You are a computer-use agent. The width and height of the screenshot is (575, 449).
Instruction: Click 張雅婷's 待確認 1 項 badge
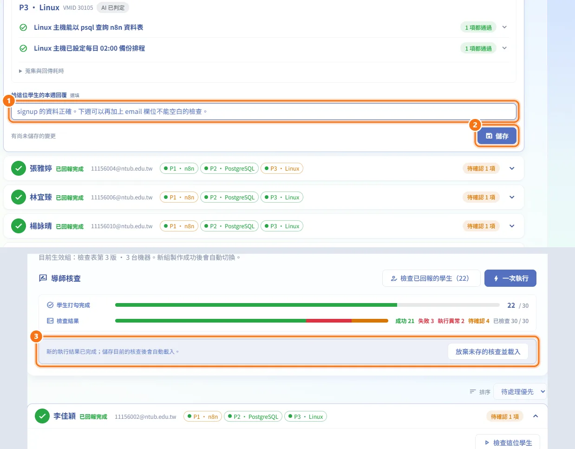point(481,168)
